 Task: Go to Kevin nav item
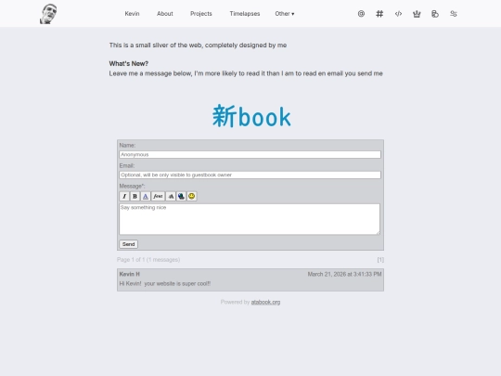(132, 14)
